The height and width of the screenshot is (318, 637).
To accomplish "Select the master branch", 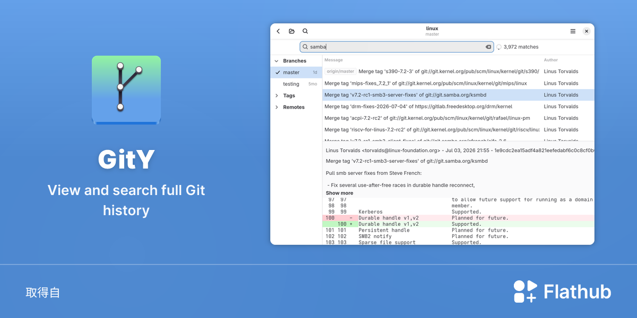I will click(296, 72).
